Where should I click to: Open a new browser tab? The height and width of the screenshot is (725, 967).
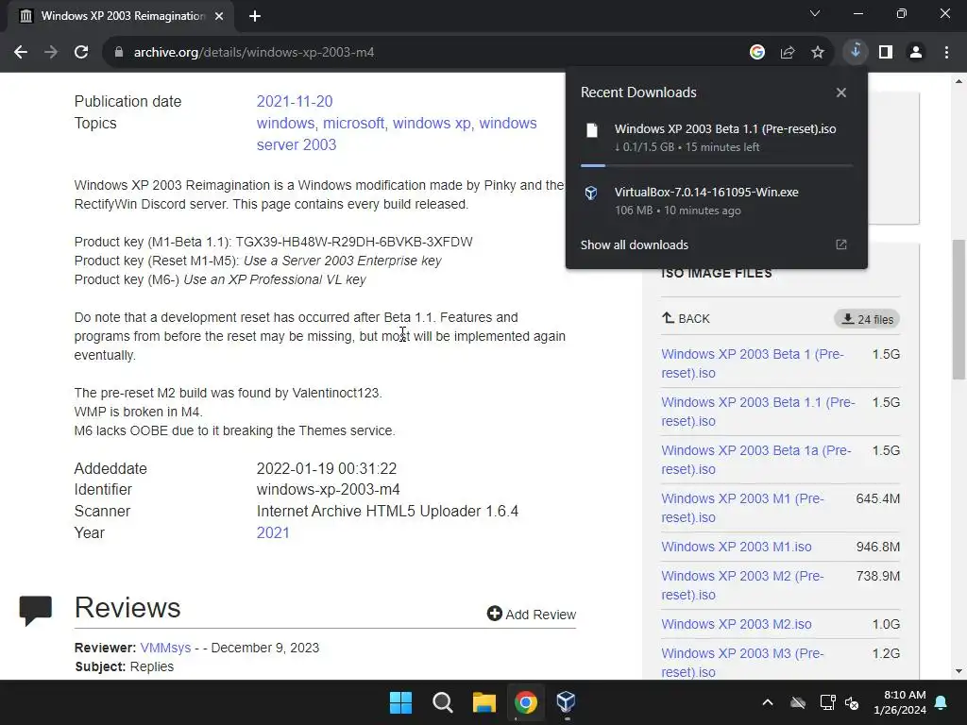pos(255,16)
